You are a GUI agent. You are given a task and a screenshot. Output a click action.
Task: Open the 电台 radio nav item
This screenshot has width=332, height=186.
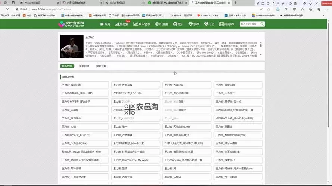[209, 24]
